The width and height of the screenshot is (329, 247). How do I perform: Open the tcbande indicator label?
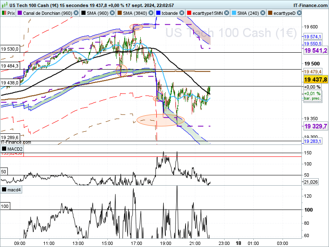(170, 13)
